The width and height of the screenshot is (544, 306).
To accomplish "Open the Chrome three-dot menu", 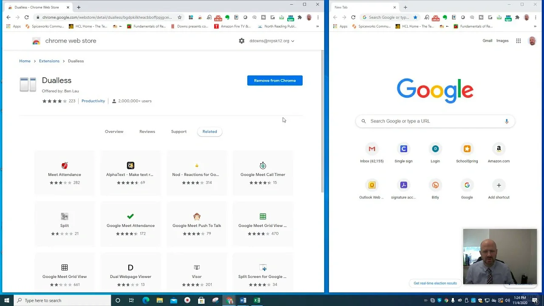I will pos(318,17).
